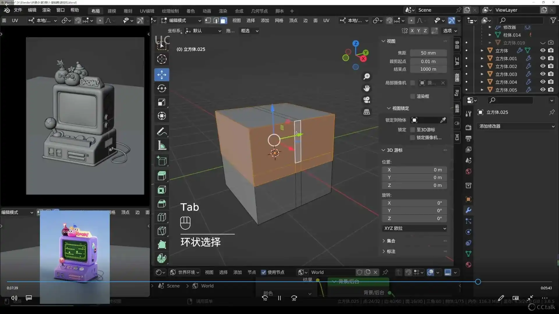Open the Modifier Properties wrench tab
This screenshot has width=559, height=314.
(x=468, y=210)
